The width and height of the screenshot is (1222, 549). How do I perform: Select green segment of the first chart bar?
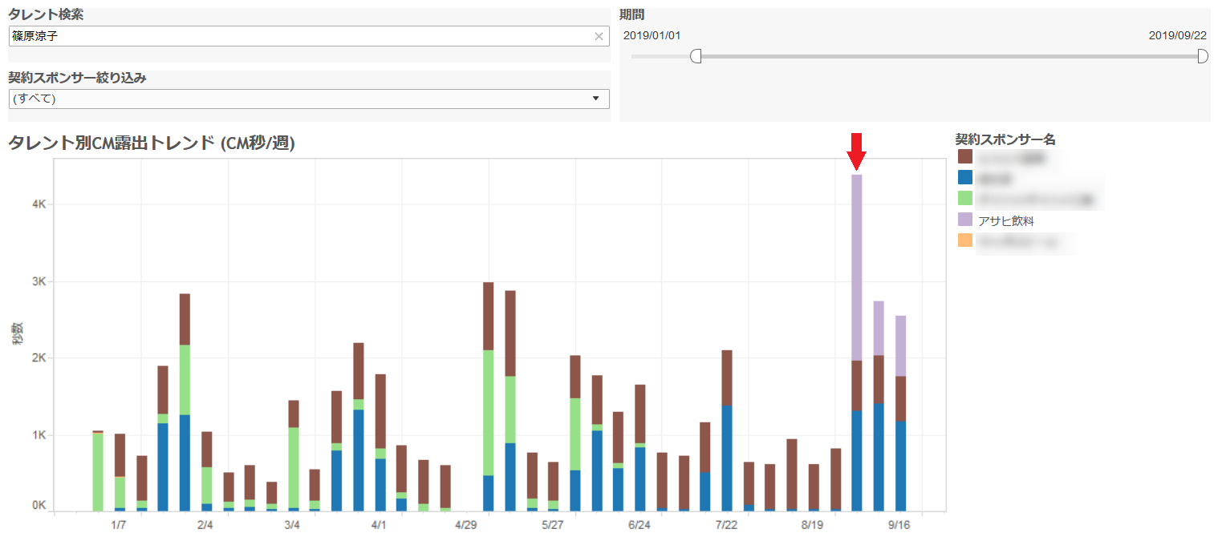pyautogui.click(x=98, y=471)
